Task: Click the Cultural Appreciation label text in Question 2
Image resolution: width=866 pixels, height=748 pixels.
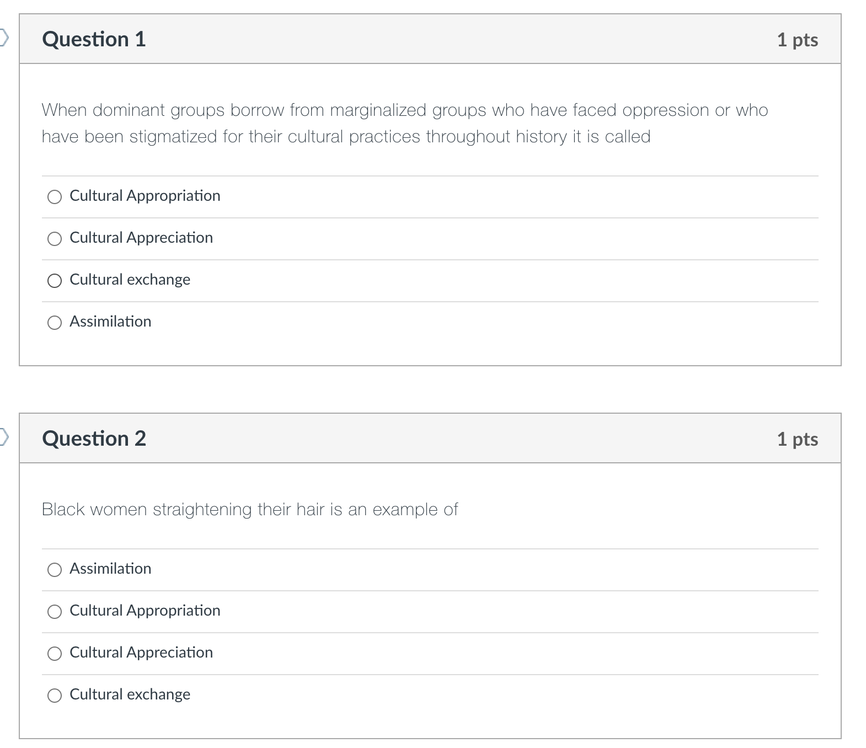Action: coord(141,653)
